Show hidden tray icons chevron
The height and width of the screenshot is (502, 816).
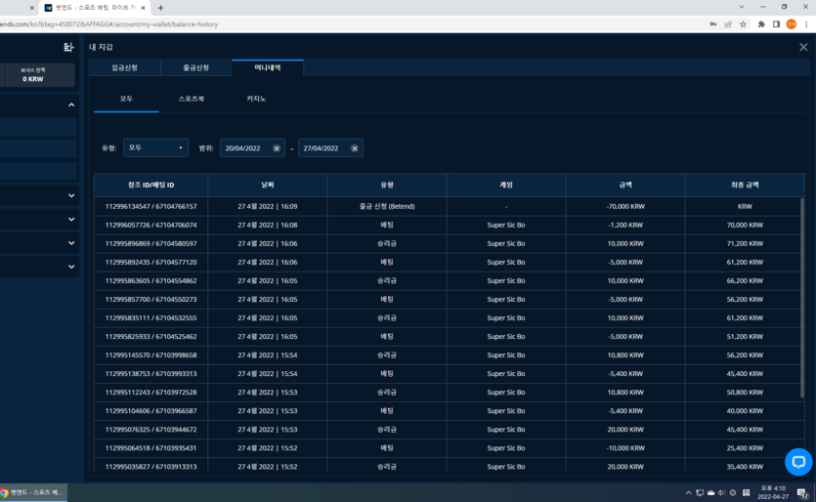(688, 492)
